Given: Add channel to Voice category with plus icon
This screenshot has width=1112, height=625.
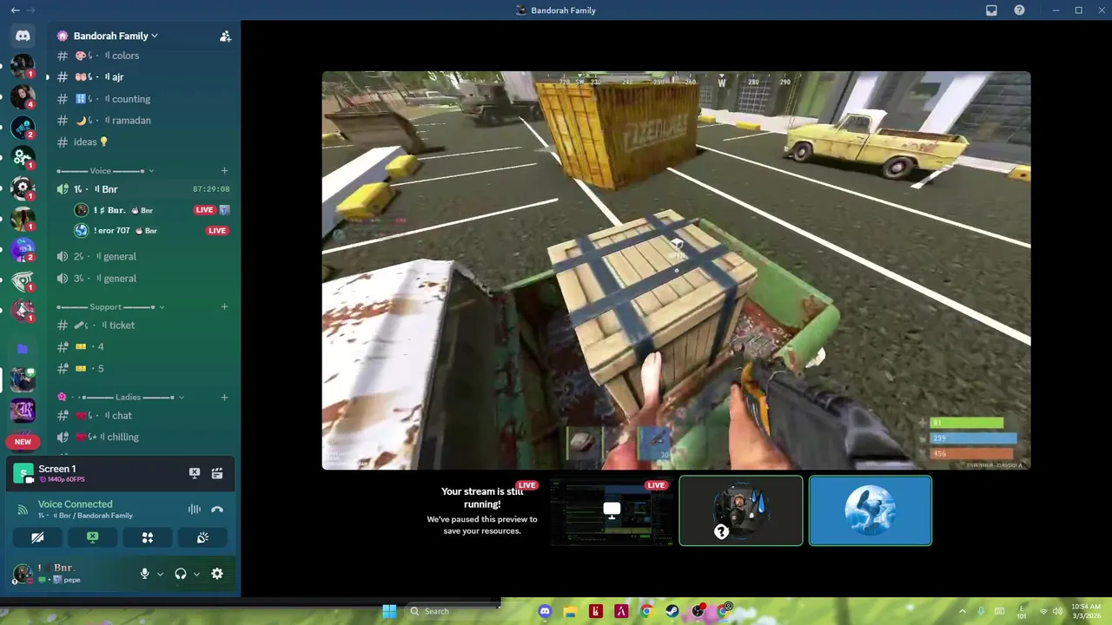Looking at the screenshot, I should (224, 171).
